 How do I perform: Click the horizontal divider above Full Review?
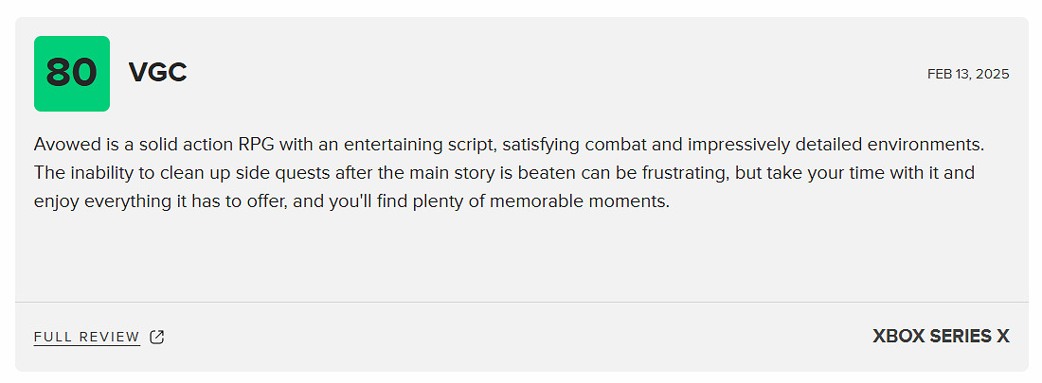[x=521, y=303]
